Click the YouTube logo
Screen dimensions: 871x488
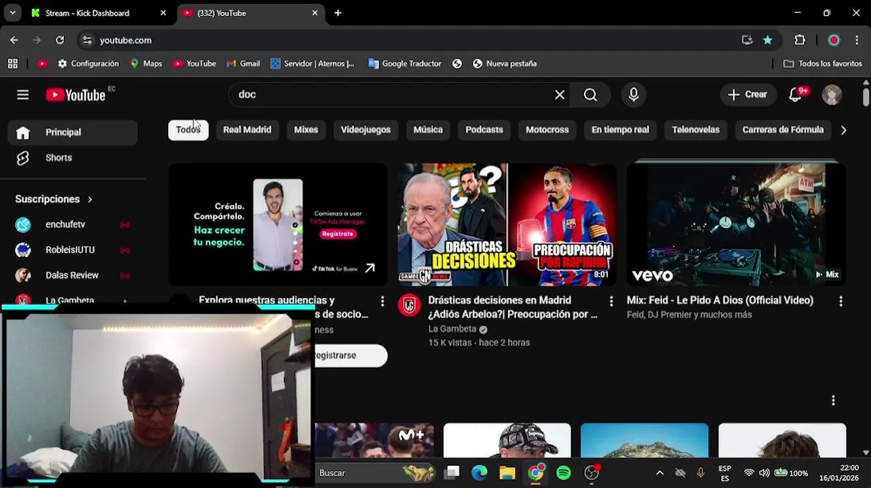click(76, 95)
